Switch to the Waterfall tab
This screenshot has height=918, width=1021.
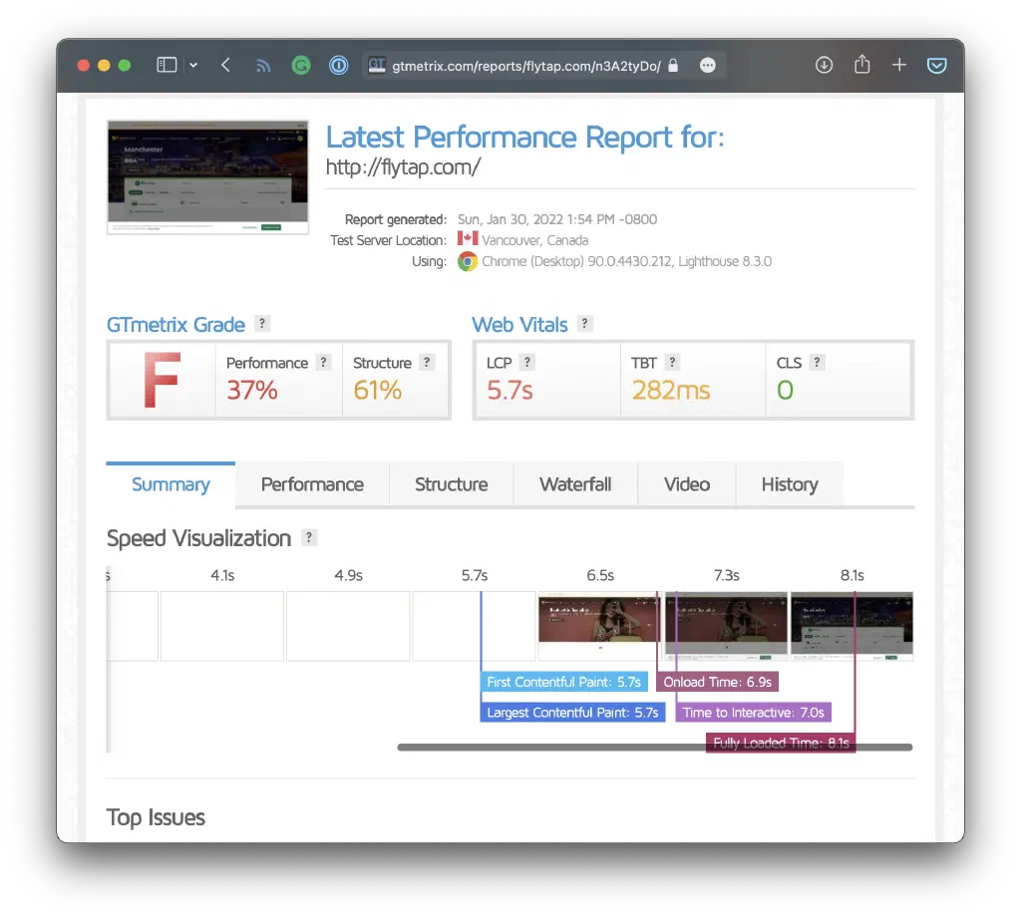[575, 484]
